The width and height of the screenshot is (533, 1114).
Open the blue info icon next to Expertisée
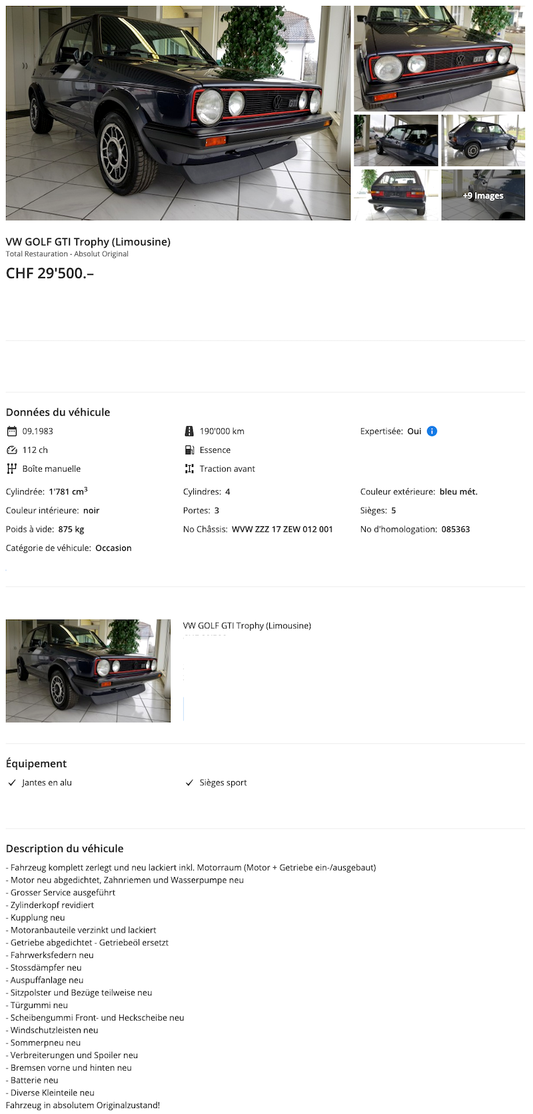click(432, 431)
